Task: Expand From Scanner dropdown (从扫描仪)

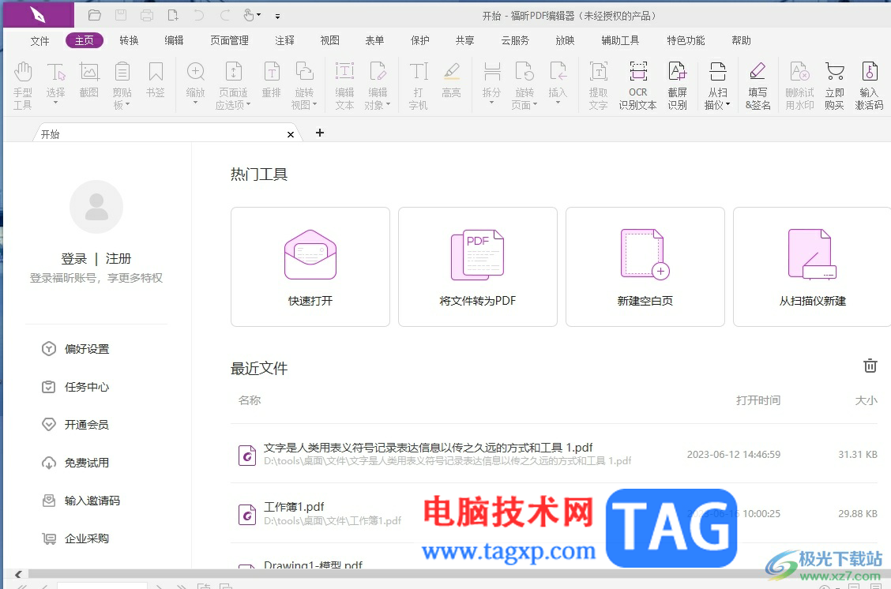Action: point(728,104)
